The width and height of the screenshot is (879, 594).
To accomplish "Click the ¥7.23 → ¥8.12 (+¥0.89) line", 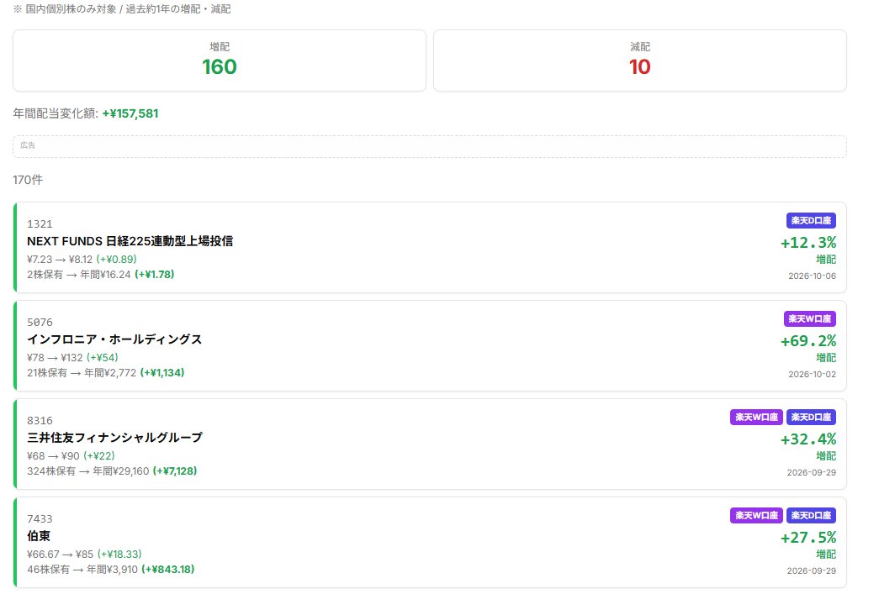I will [82, 260].
